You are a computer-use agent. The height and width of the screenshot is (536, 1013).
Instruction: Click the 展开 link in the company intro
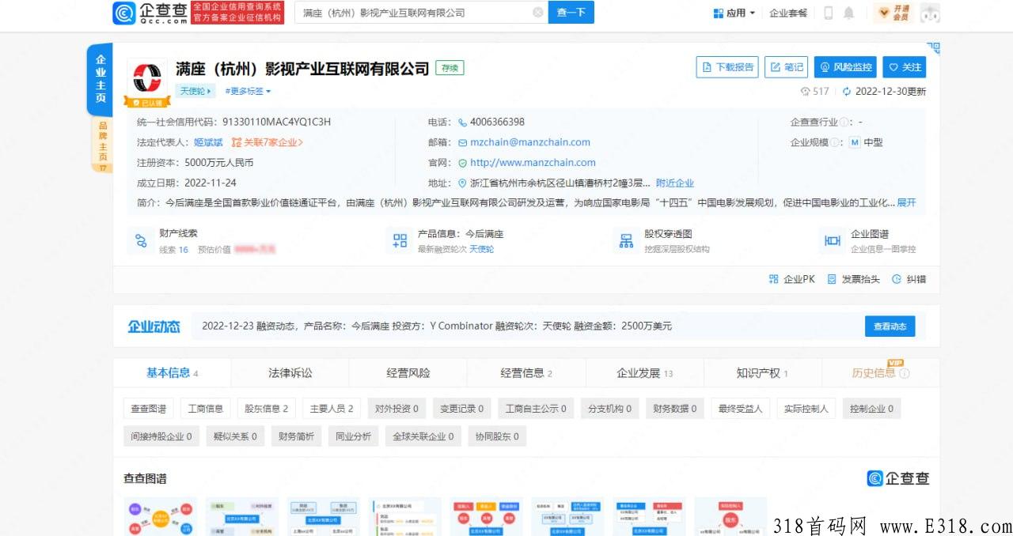coord(906,203)
